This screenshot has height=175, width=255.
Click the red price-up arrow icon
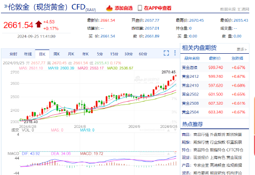(x=38, y=24)
